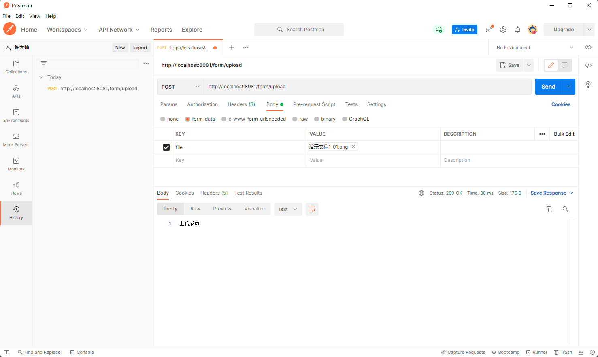Open the Edit menu
This screenshot has width=598, height=357.
tap(20, 16)
